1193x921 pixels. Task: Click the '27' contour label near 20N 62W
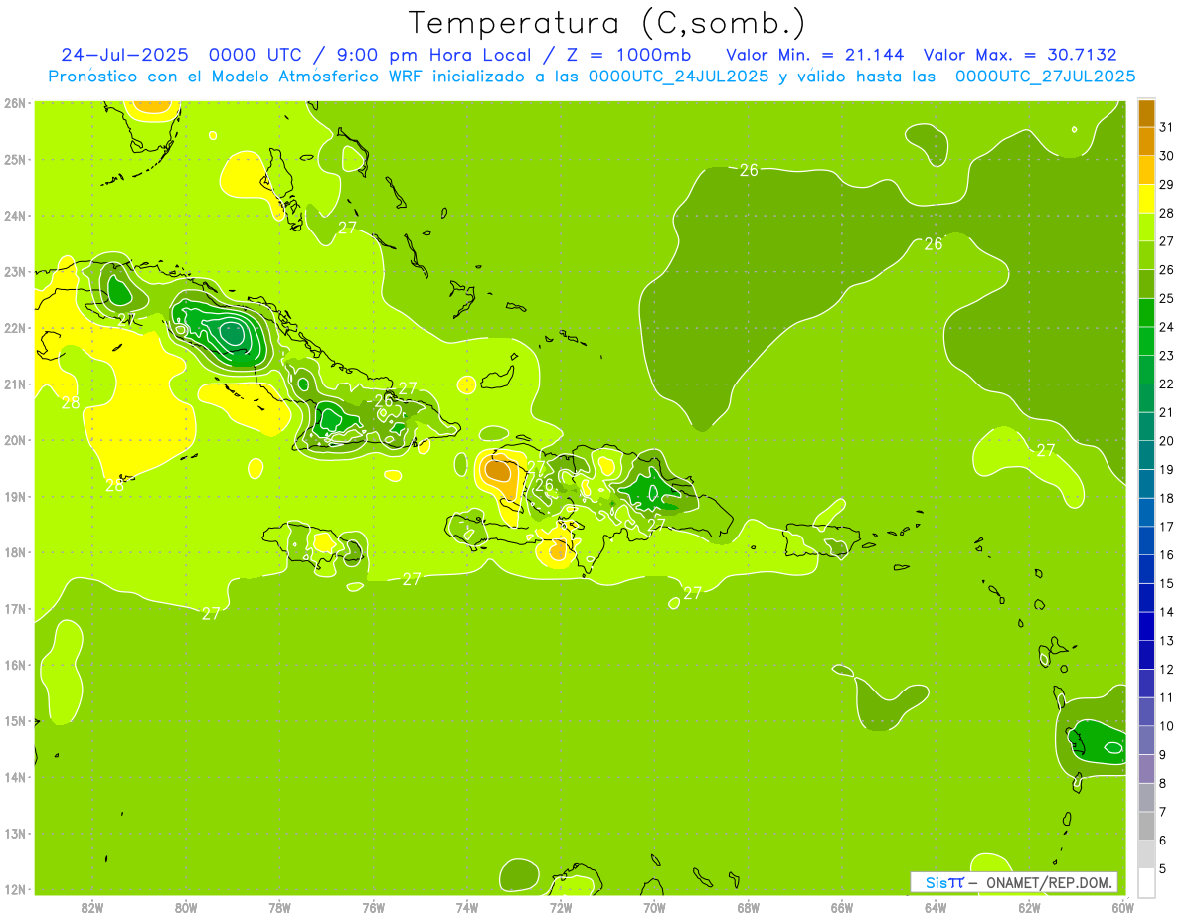1046,450
